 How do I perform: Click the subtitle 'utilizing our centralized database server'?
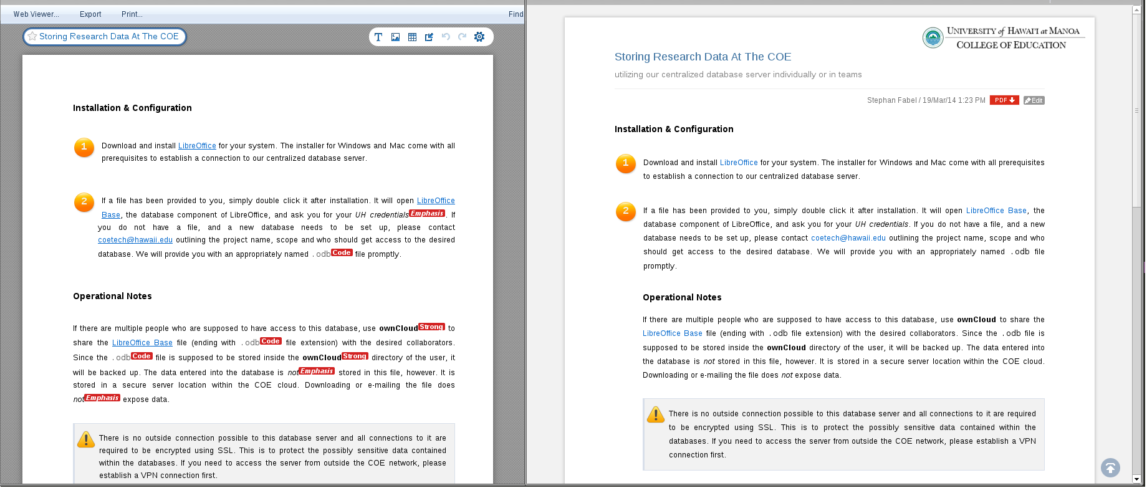tap(738, 75)
